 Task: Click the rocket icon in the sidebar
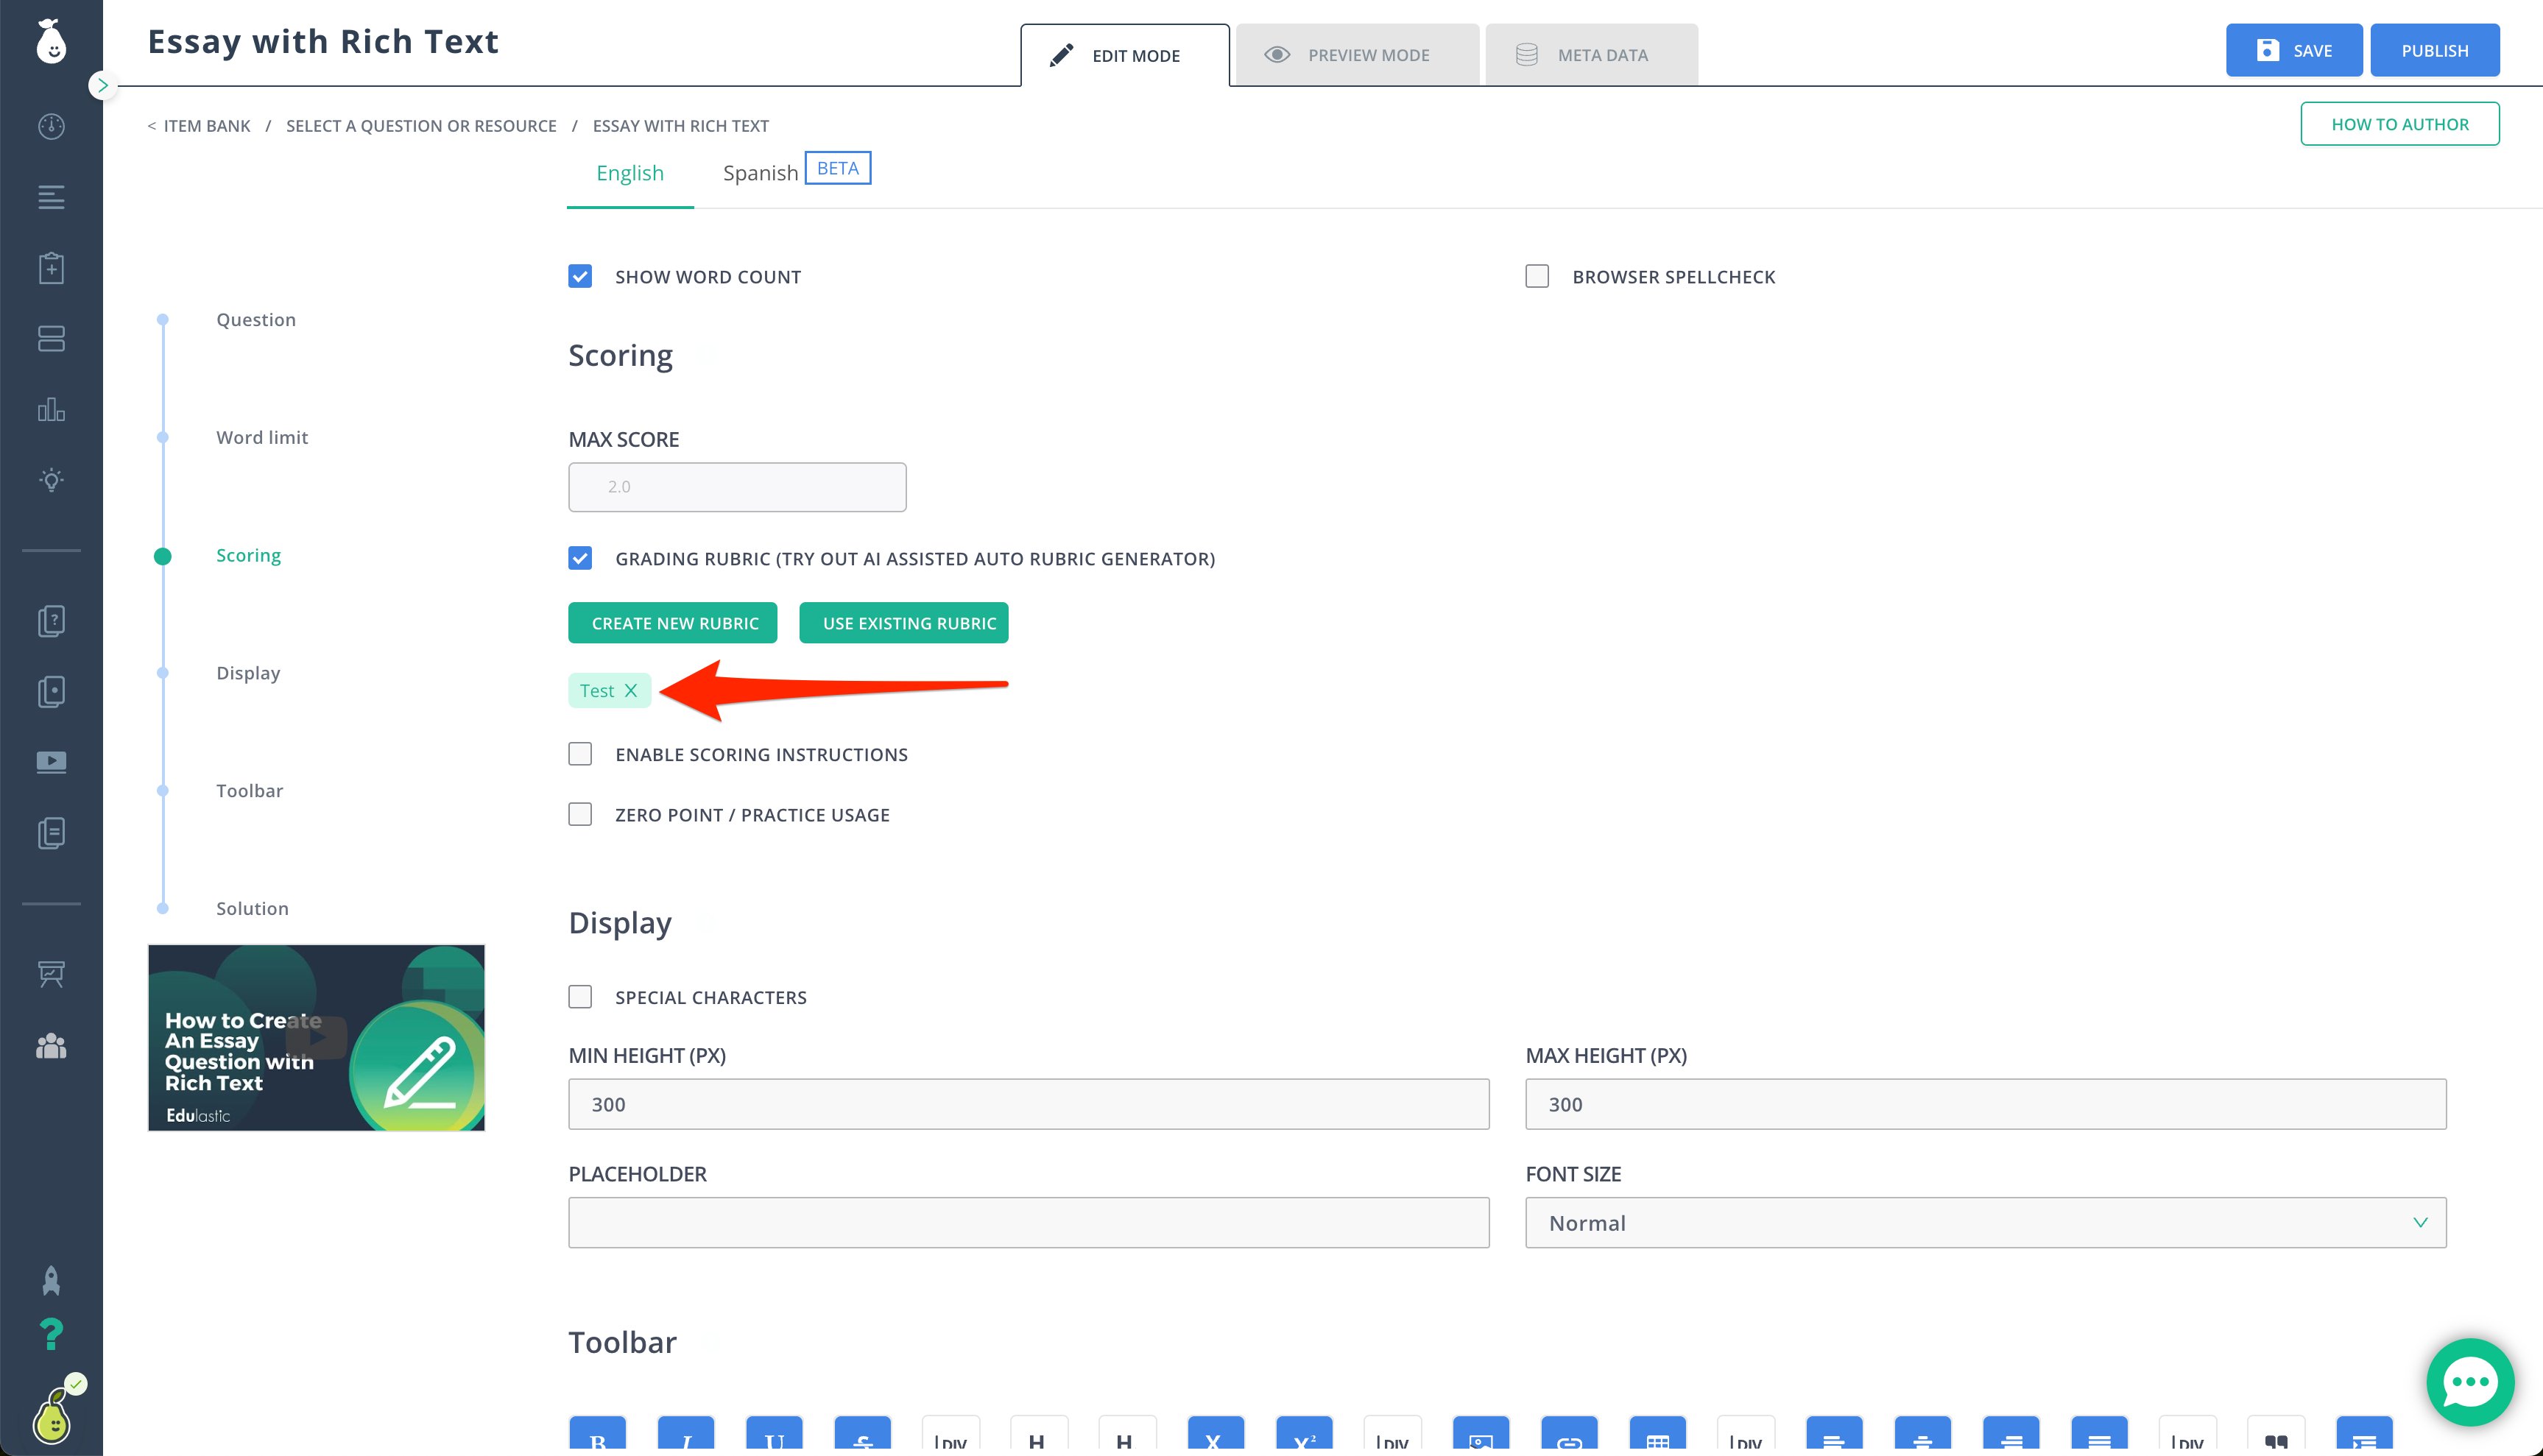coord(51,1280)
